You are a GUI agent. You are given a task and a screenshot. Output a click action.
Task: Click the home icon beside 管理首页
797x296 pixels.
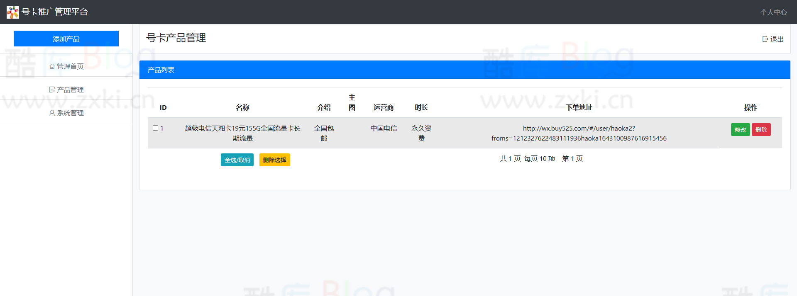tap(52, 66)
